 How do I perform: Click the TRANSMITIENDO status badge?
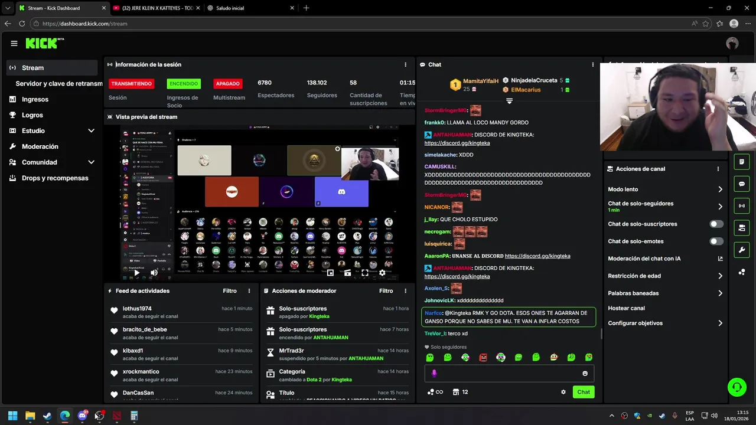click(131, 84)
